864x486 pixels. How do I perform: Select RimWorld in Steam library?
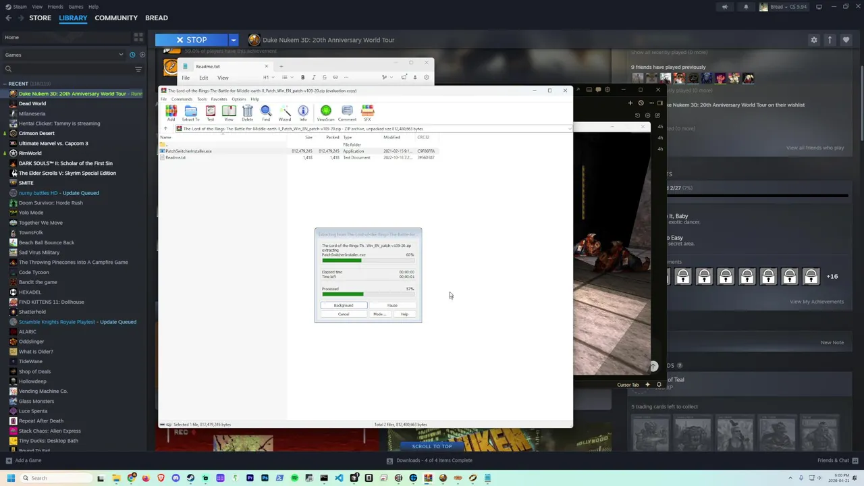pos(30,153)
